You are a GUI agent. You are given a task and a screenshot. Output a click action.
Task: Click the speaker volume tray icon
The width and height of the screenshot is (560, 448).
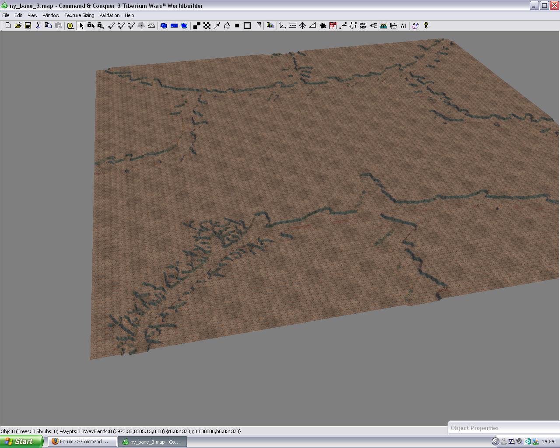coord(519,441)
